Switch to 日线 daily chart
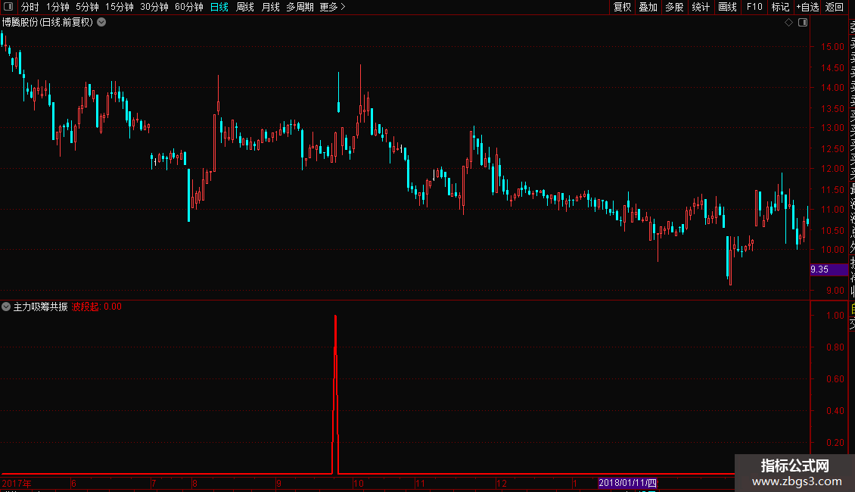 (x=219, y=7)
